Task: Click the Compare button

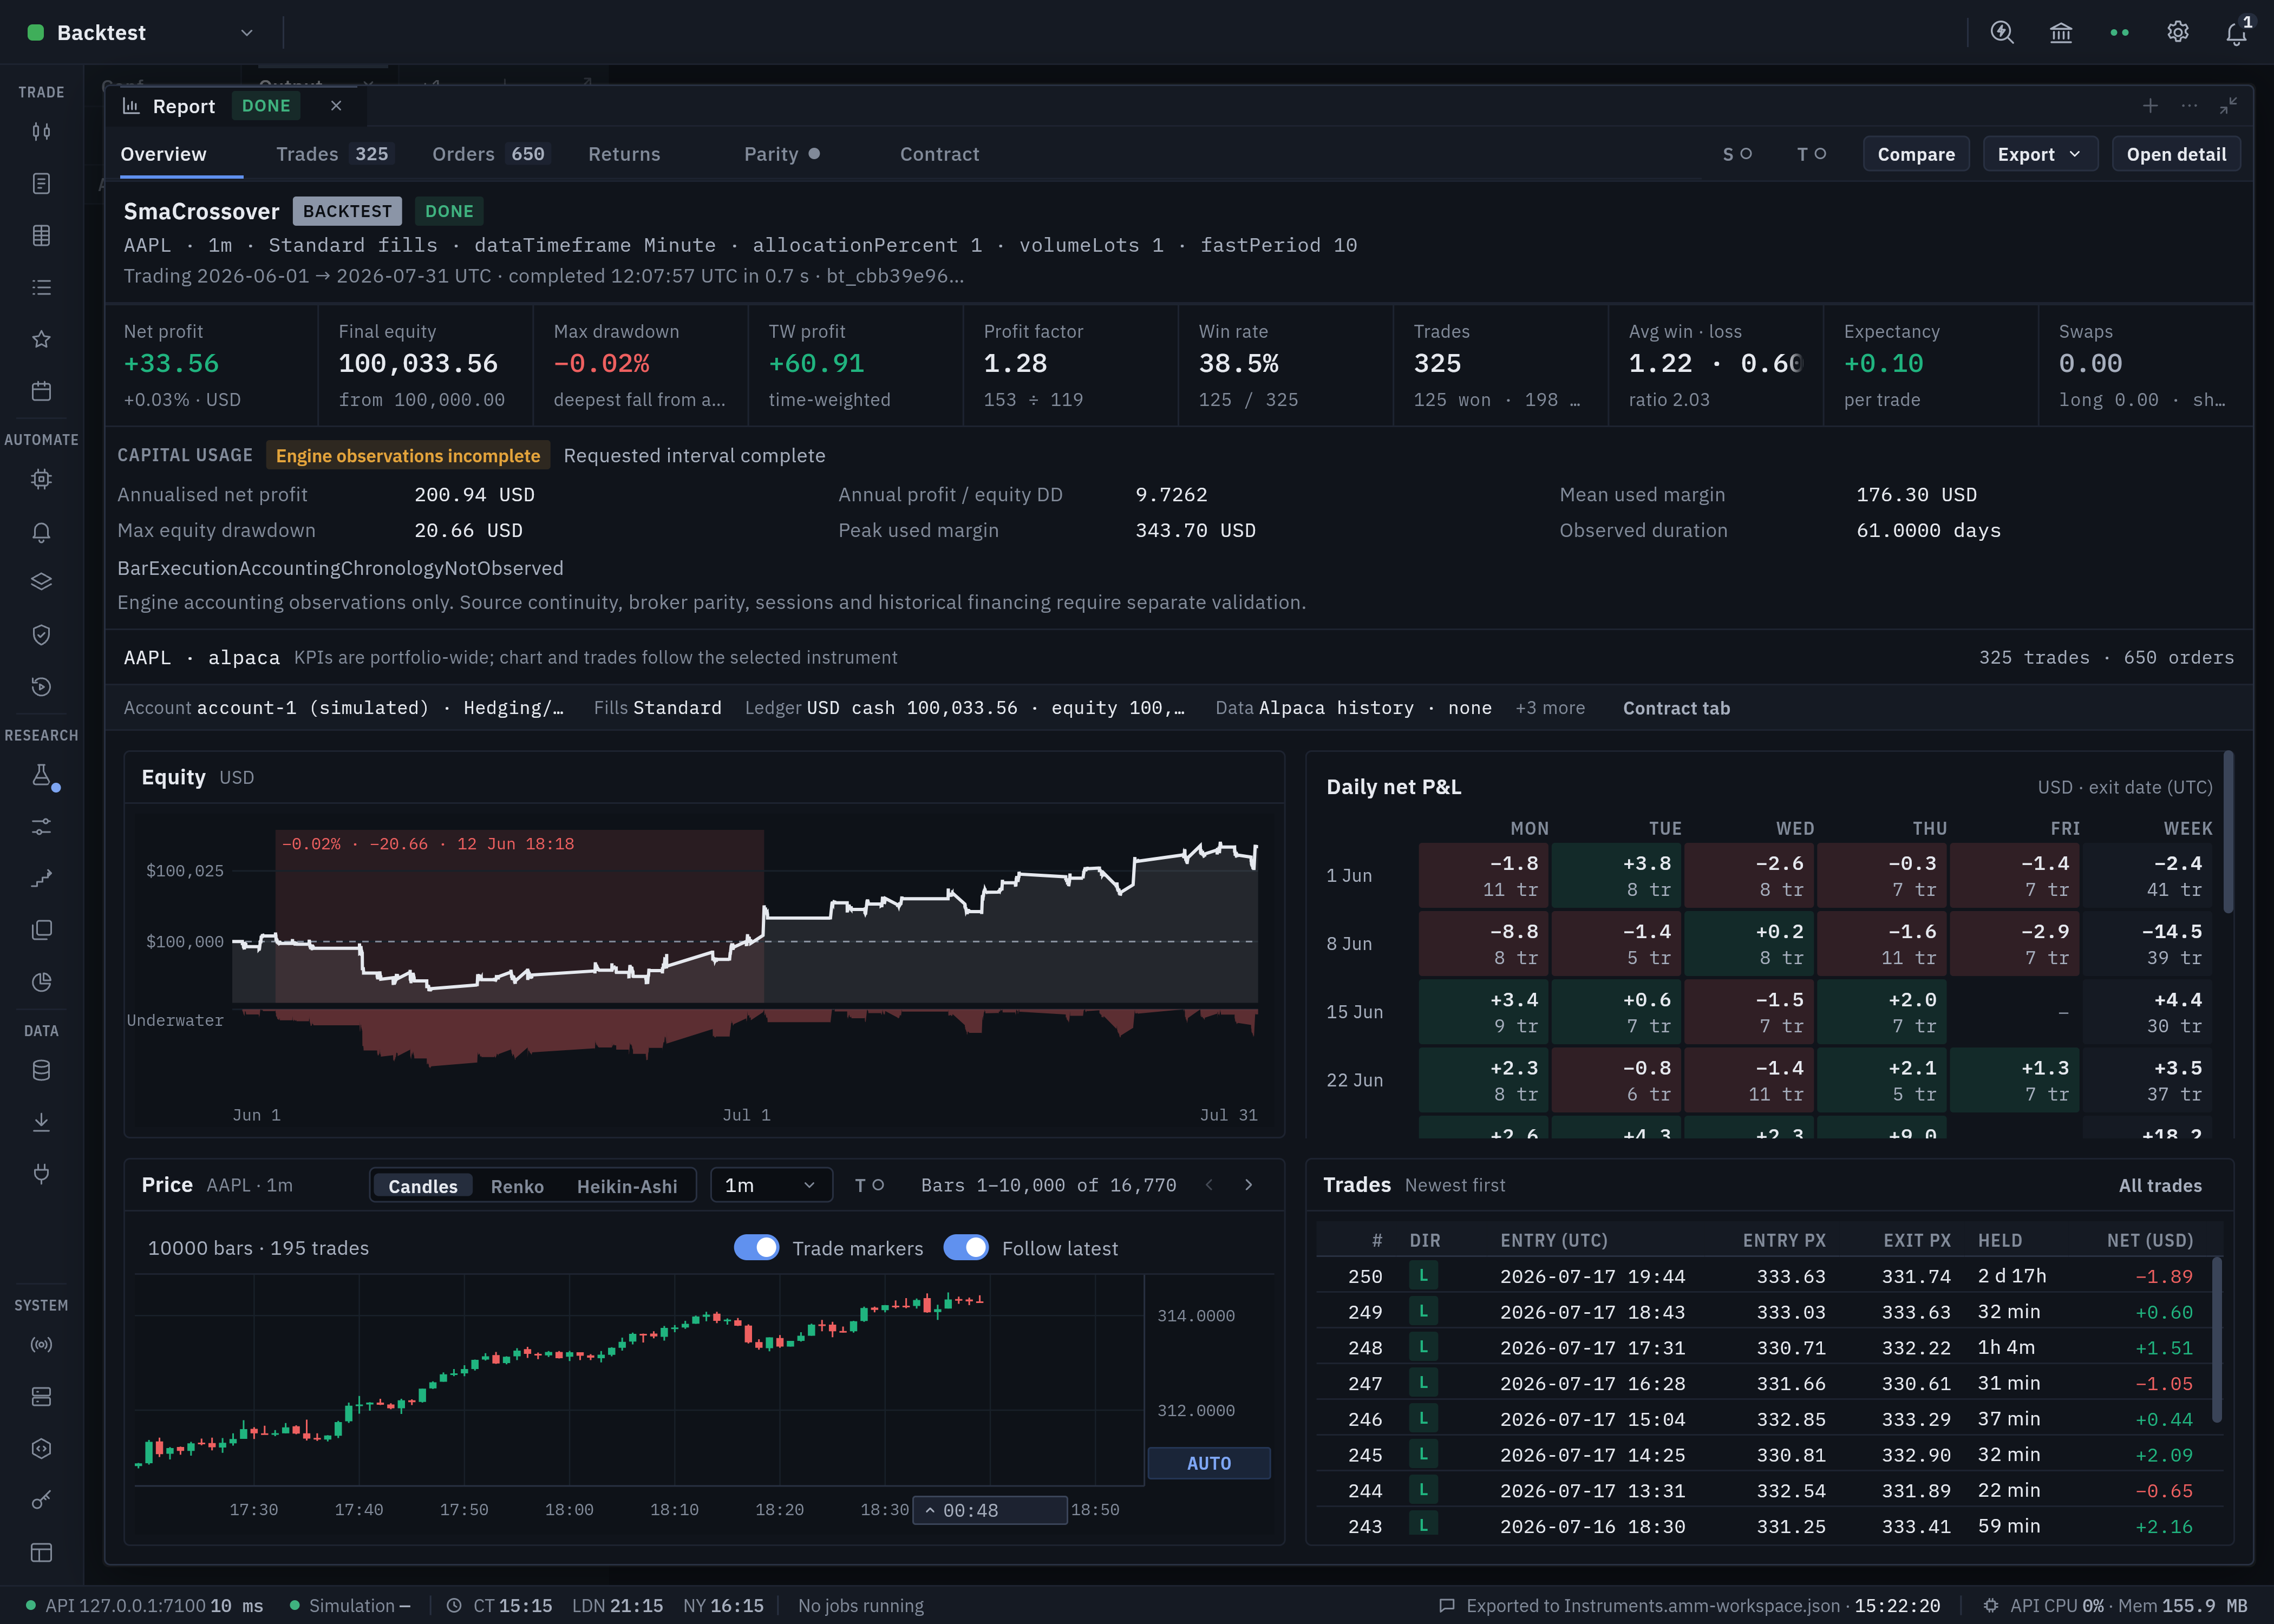Action: (x=1916, y=154)
